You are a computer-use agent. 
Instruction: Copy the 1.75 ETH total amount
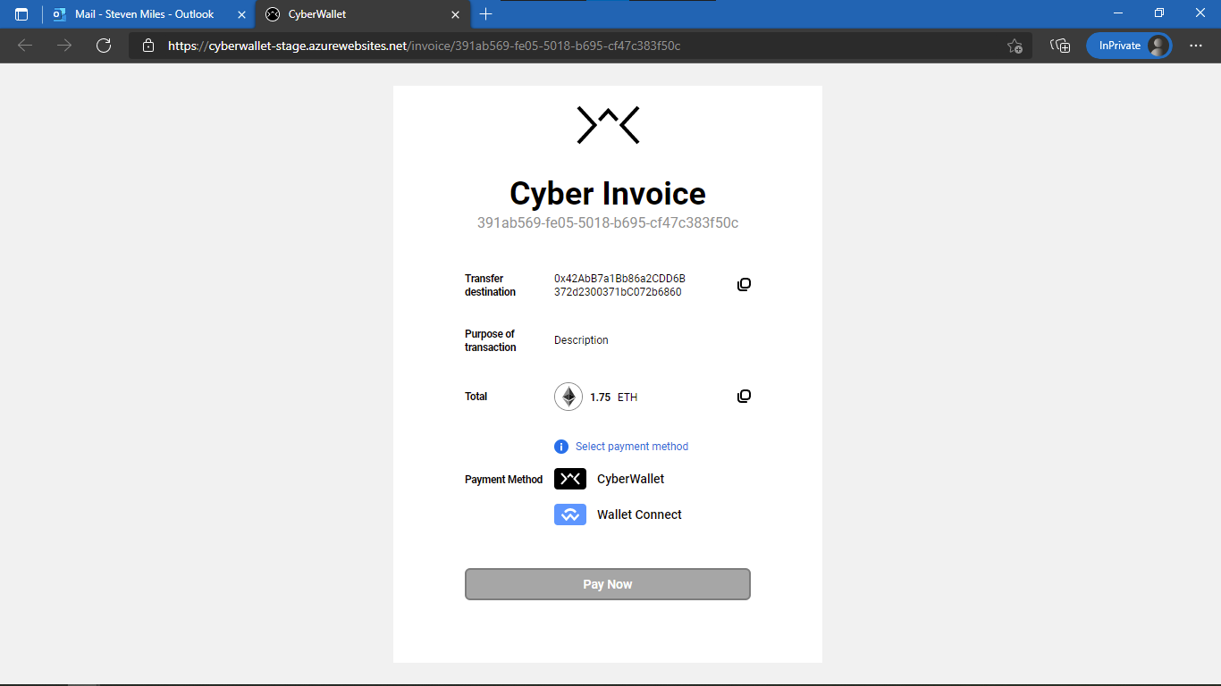tap(744, 396)
